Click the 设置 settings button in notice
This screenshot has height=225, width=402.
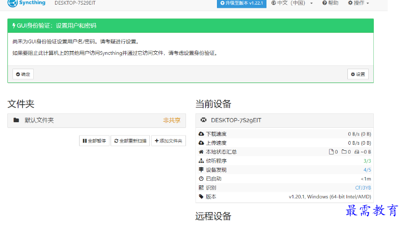tap(358, 74)
